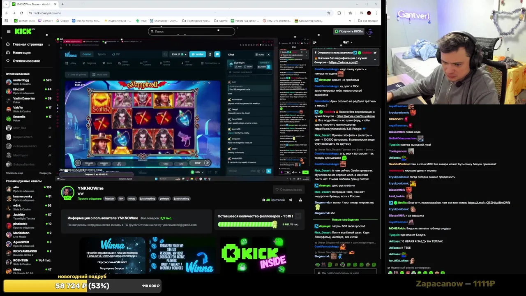Screen dimensions: 526x296
Task: Open browser extensions puzzle icon
Action: [339, 13]
